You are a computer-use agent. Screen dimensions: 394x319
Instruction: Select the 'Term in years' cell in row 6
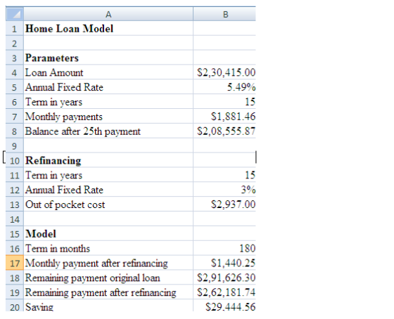[108, 102]
